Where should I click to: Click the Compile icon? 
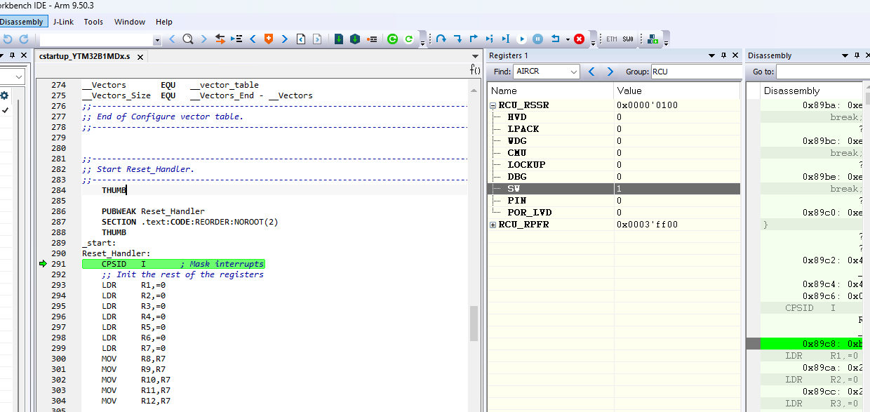click(x=339, y=39)
